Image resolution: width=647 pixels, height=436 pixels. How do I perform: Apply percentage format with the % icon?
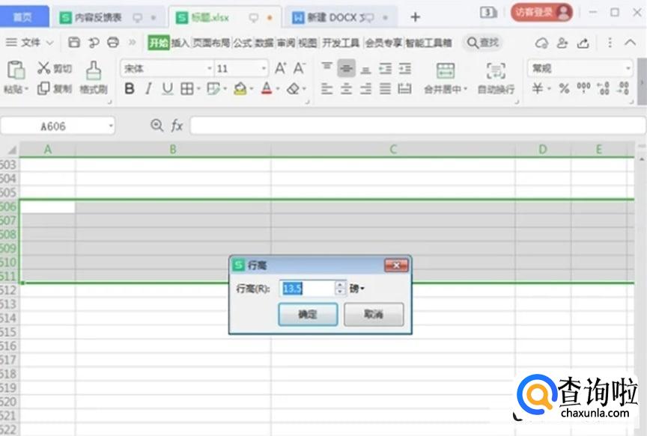tap(562, 88)
